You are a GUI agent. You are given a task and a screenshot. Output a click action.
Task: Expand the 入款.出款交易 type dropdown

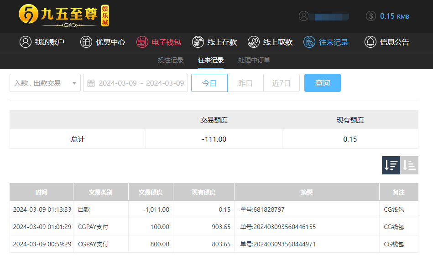[45, 83]
